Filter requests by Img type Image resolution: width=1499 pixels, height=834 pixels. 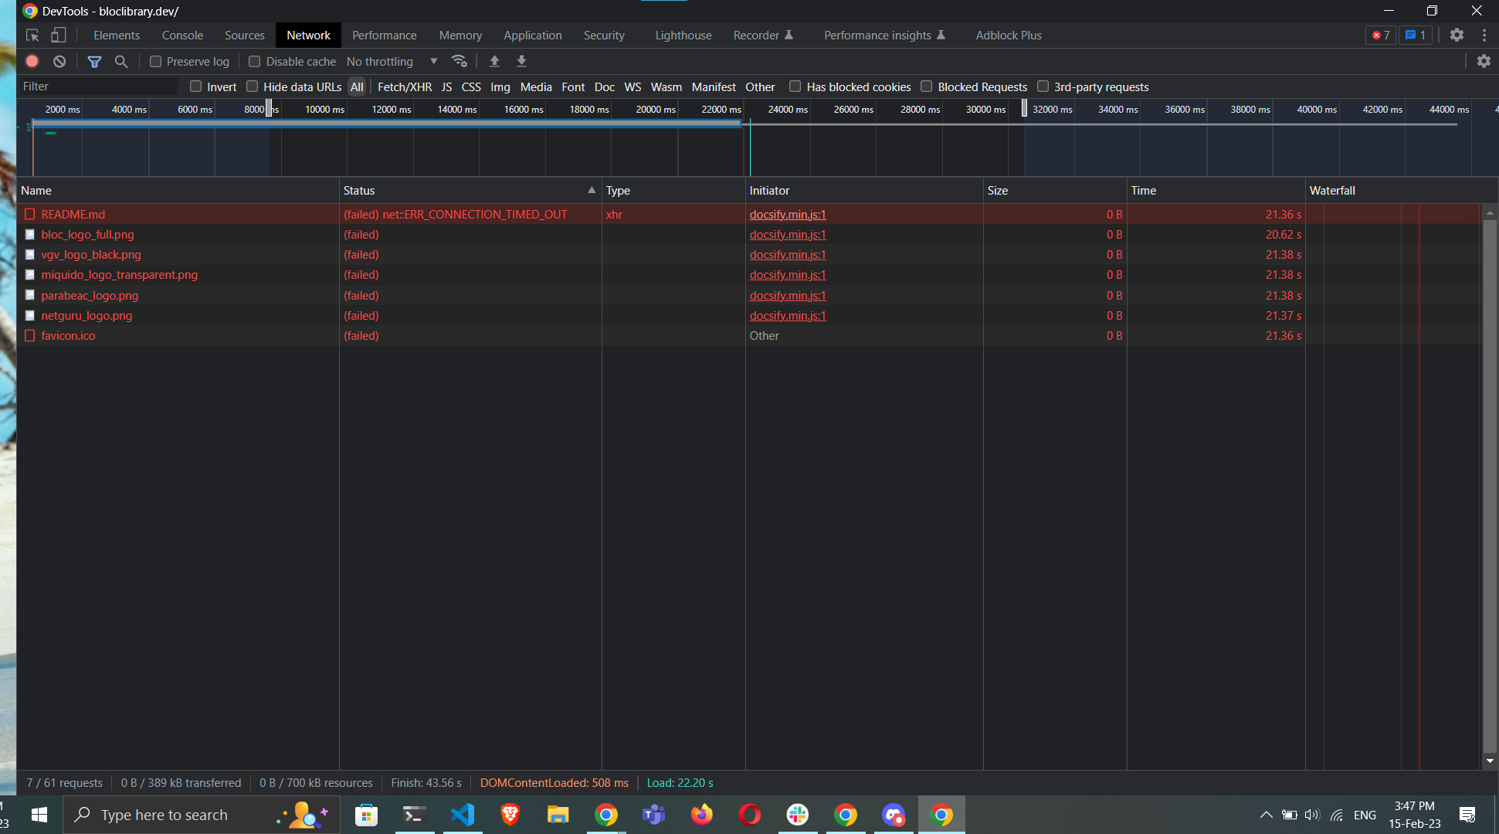pyautogui.click(x=500, y=86)
